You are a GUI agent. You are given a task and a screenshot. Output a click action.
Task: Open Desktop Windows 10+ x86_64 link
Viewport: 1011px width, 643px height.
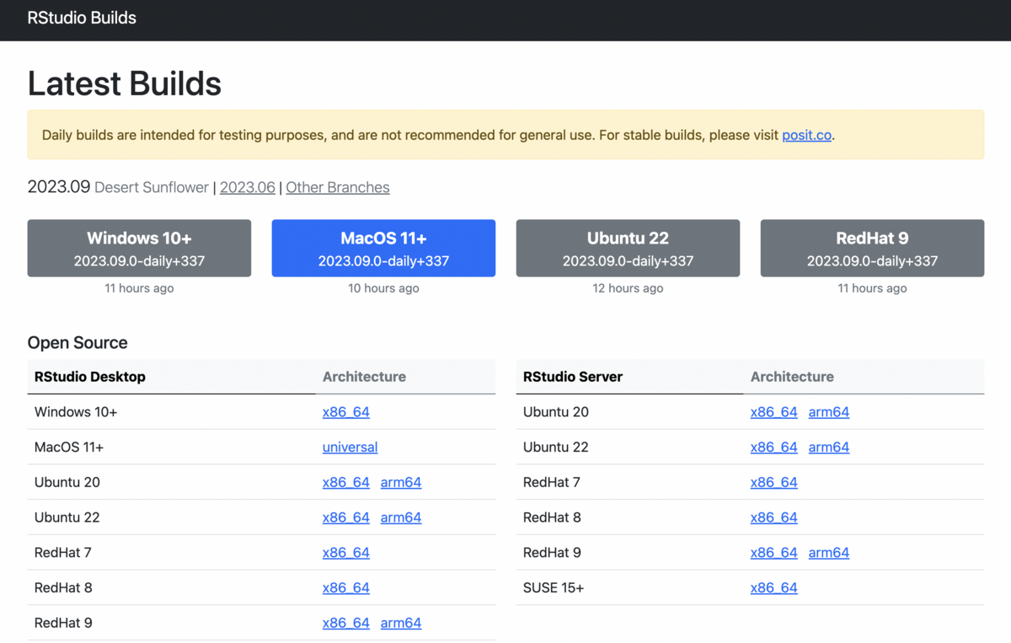346,412
